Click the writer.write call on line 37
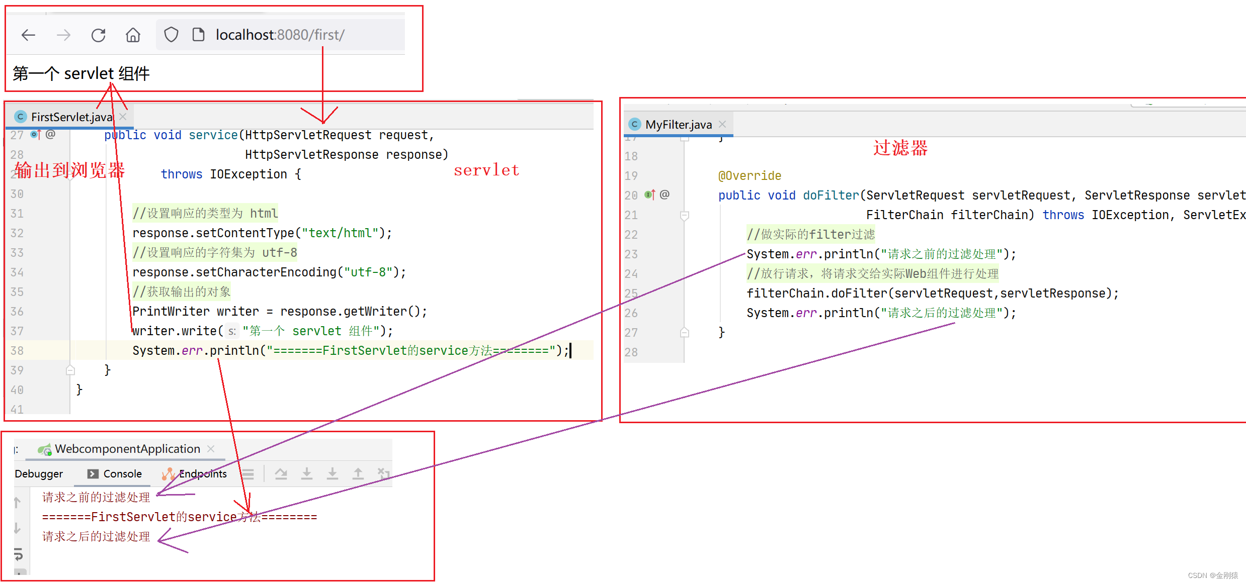The height and width of the screenshot is (584, 1246). (263, 331)
